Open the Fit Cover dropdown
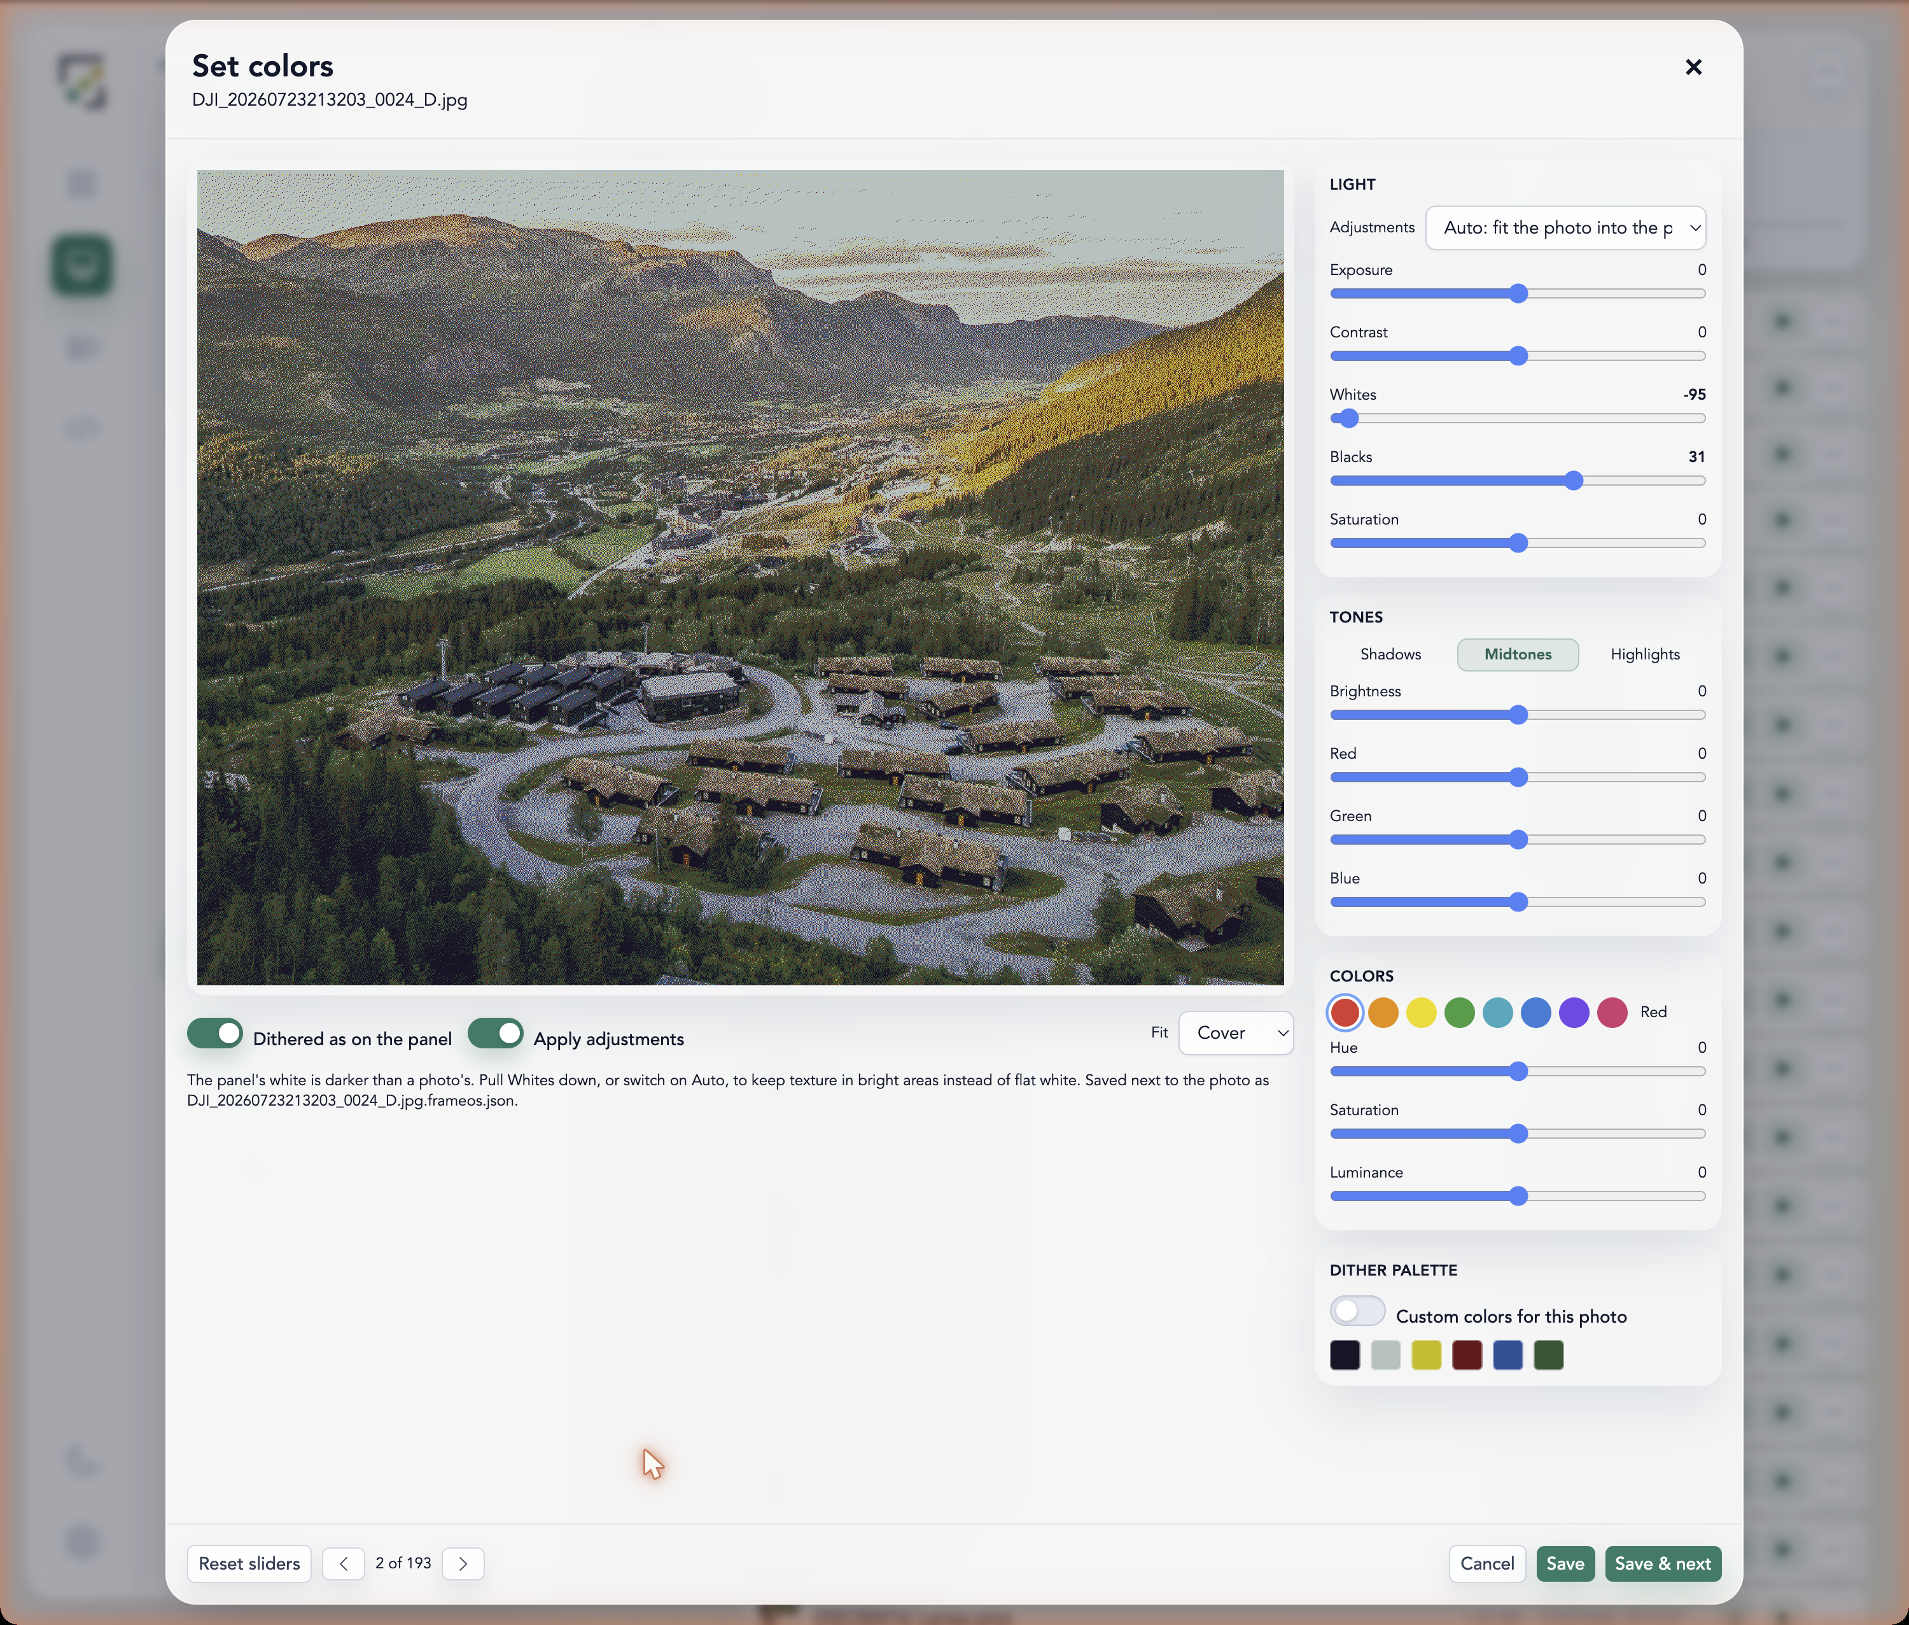 click(x=1236, y=1034)
